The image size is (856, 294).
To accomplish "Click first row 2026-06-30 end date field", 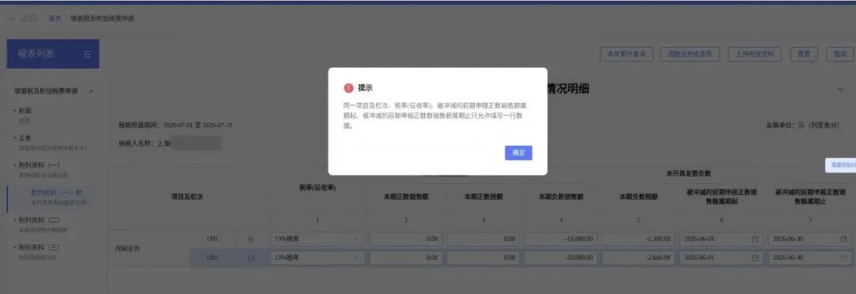I will point(810,239).
